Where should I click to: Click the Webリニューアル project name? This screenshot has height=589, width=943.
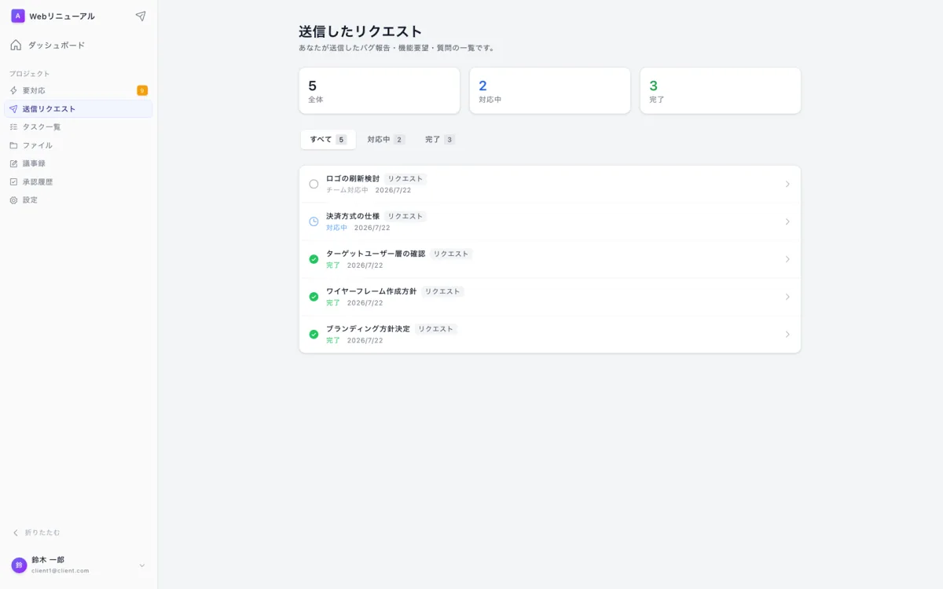[62, 16]
